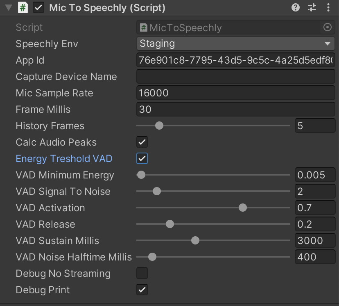Viewport: 339px width, 306px height.
Task: Click the History Frames slider
Action: click(x=213, y=126)
